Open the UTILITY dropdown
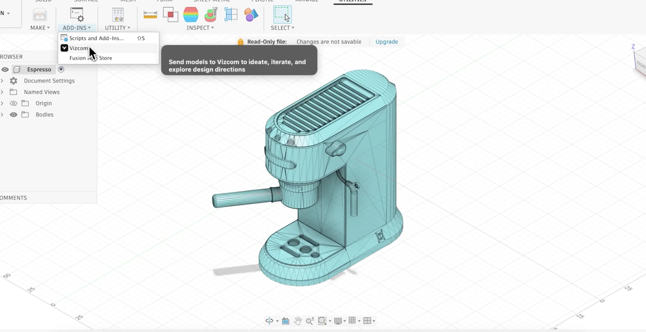The width and height of the screenshot is (646, 332). 117,28
